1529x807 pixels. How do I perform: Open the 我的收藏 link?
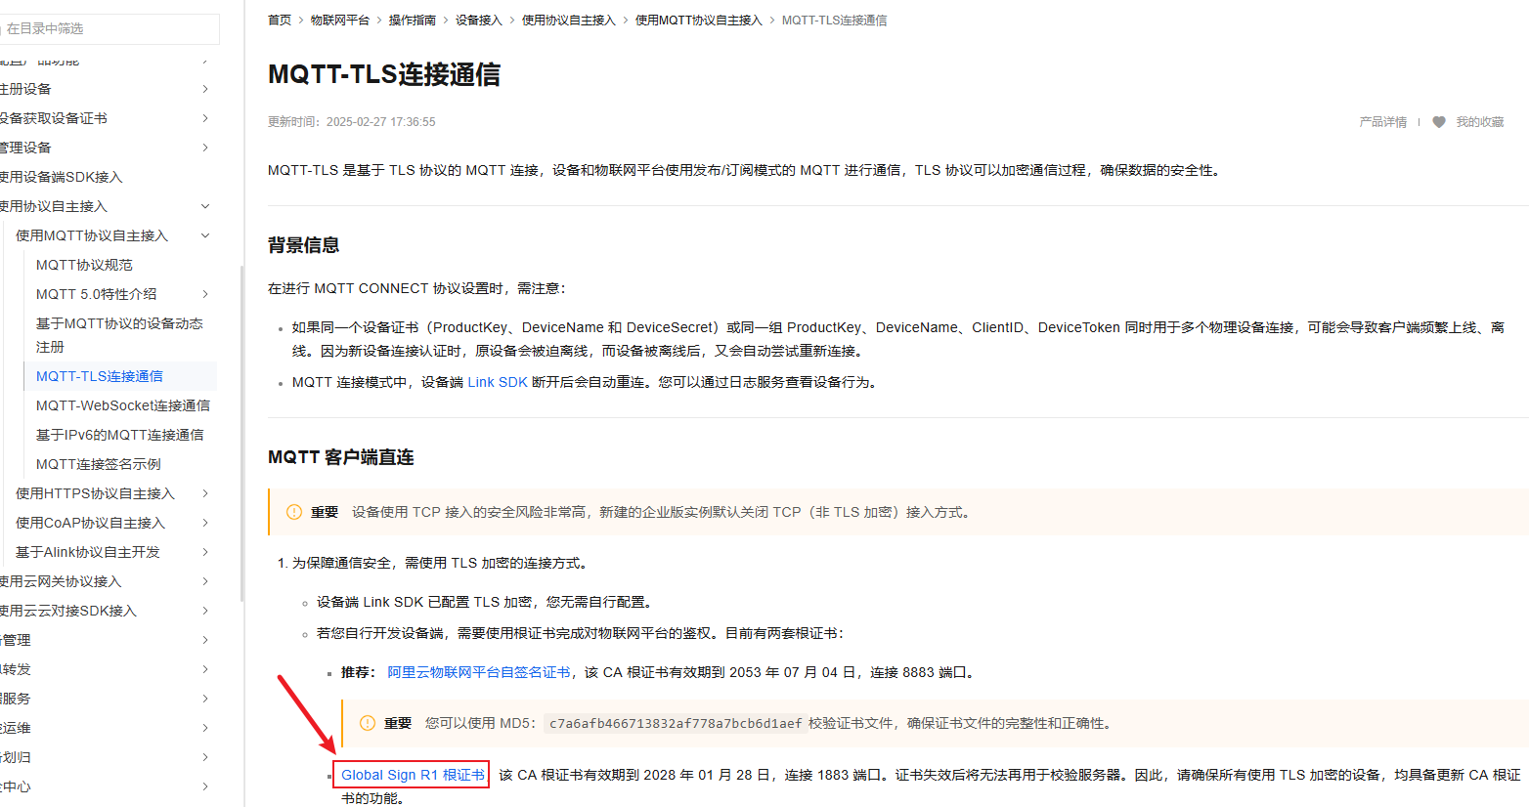(1480, 122)
